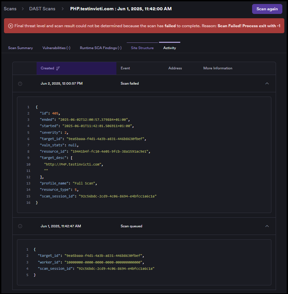Go to DAST Scans breadcrumb link
Screen dimensions: 288x294
click(42, 9)
